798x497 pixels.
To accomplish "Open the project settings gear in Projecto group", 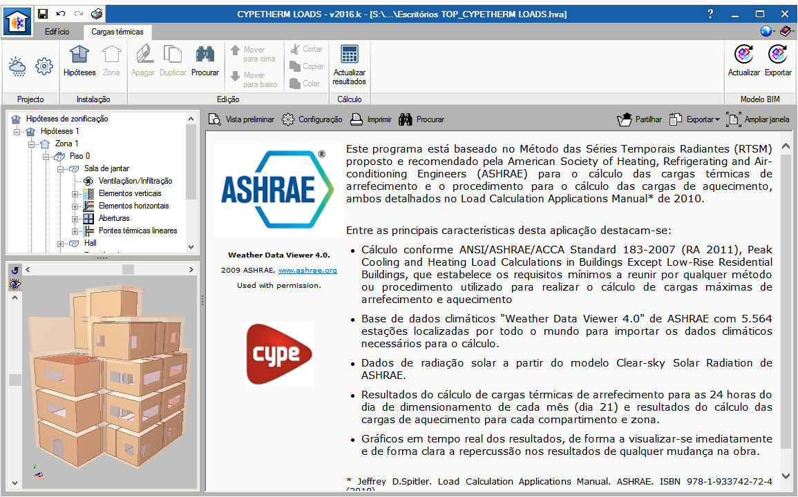I will [x=44, y=66].
